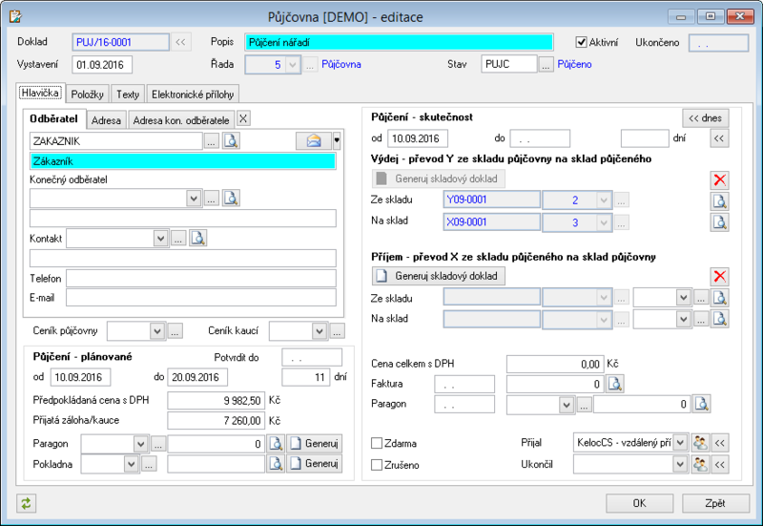Switch to the Položky tab
The image size is (763, 526).
[87, 95]
